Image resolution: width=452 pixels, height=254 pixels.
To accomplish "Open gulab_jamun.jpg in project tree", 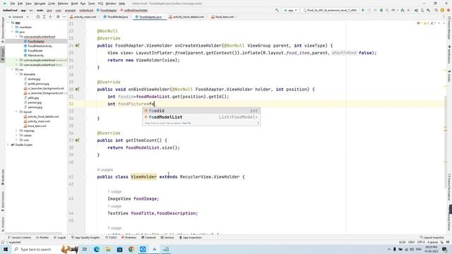I will (x=38, y=83).
